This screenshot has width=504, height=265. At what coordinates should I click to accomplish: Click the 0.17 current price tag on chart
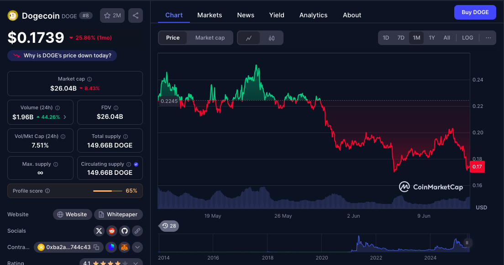click(477, 167)
